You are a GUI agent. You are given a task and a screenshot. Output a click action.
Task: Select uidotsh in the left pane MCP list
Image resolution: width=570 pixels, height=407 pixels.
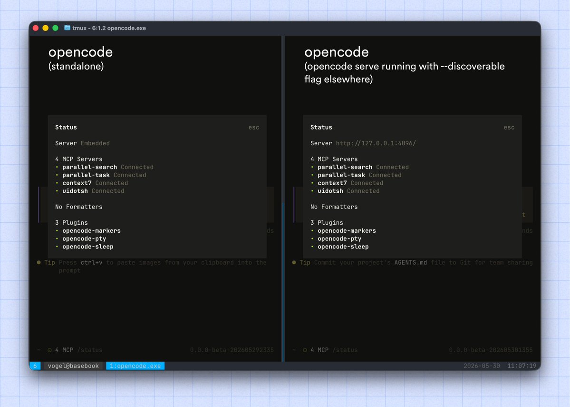tap(75, 191)
